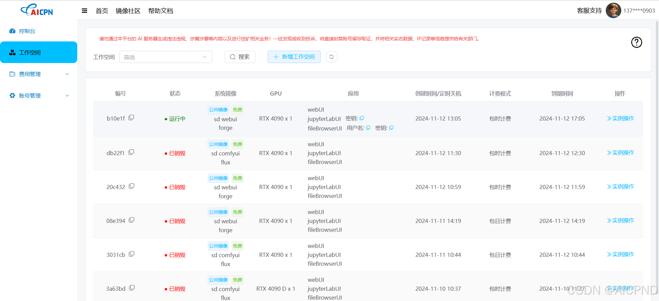Select 费用管理 in the sidebar
The image size is (659, 301).
tap(38, 74)
